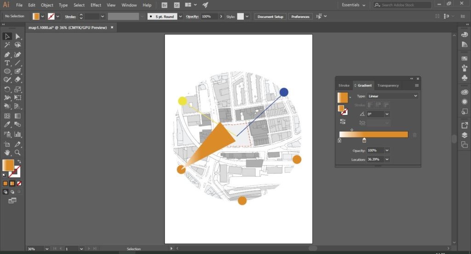
Task: Select the Artboard tool
Action: click(x=7, y=144)
